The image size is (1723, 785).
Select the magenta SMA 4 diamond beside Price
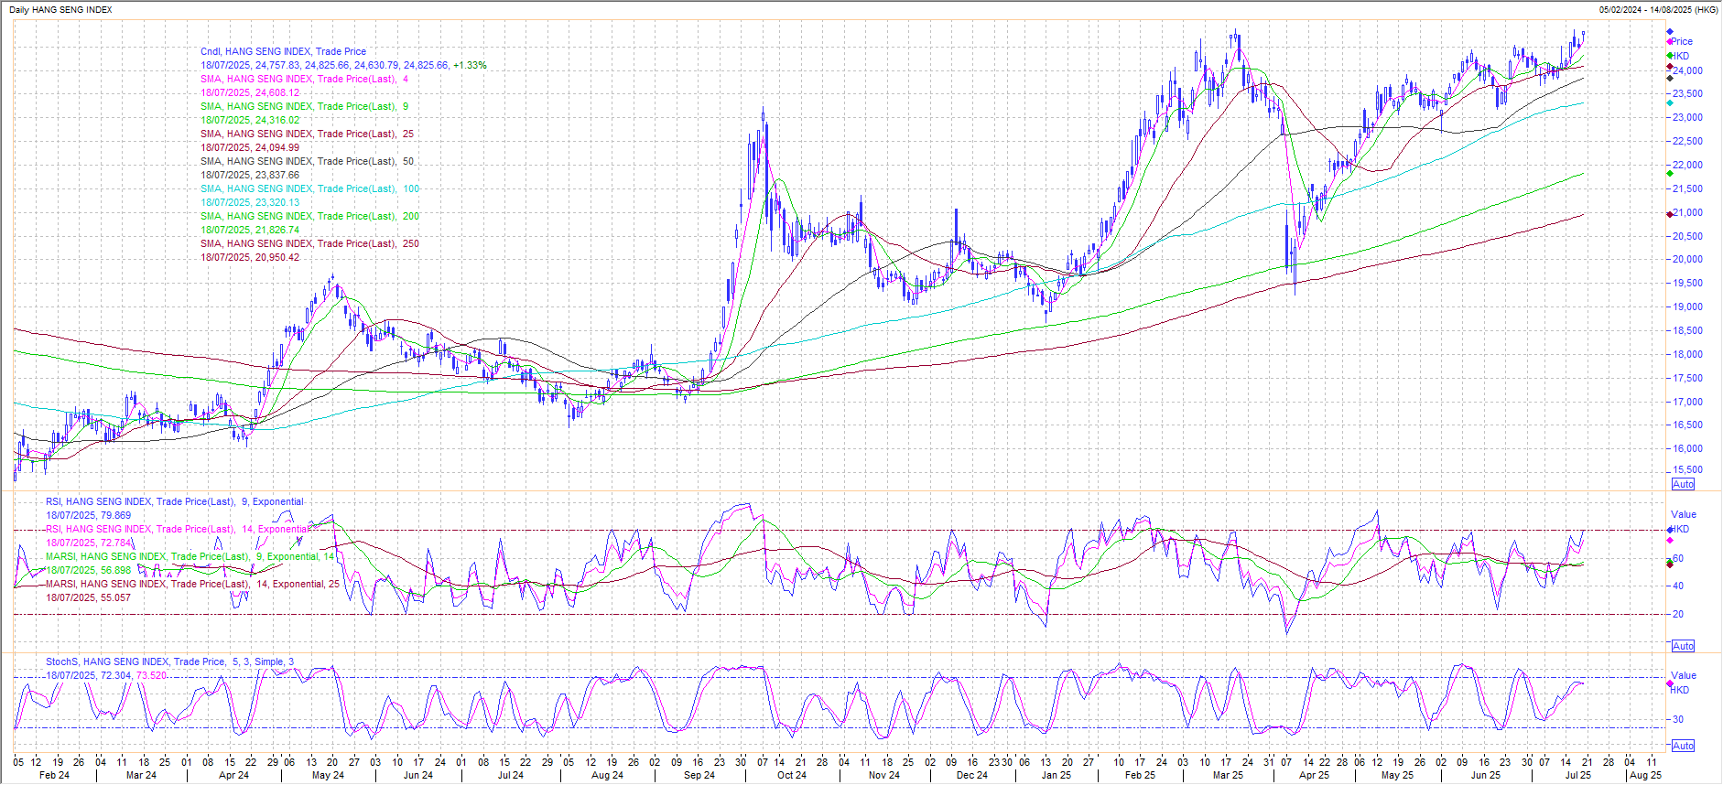tap(1670, 41)
